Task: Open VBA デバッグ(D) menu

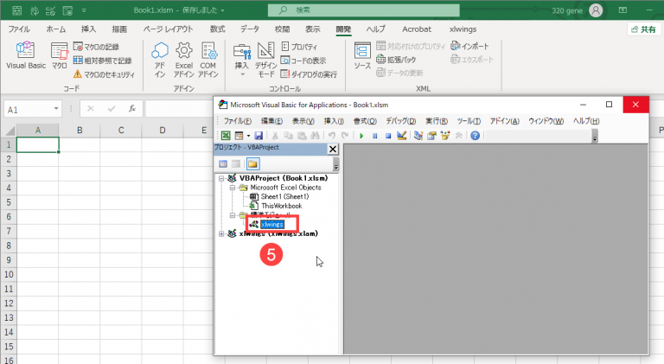Action: 400,121
